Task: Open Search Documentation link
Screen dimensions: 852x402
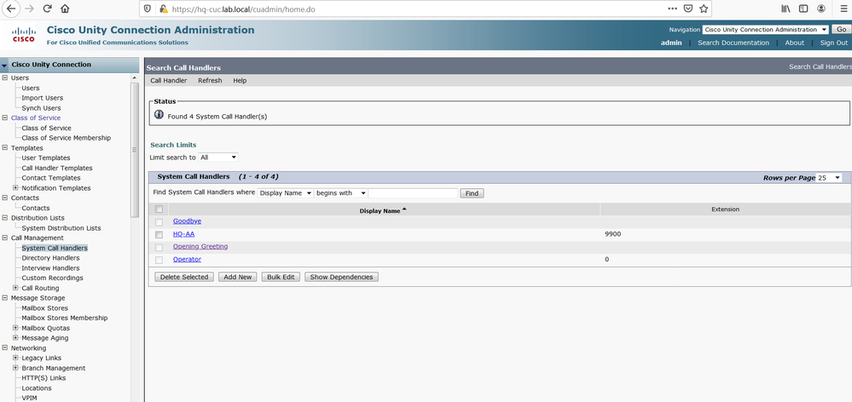Action: click(733, 43)
